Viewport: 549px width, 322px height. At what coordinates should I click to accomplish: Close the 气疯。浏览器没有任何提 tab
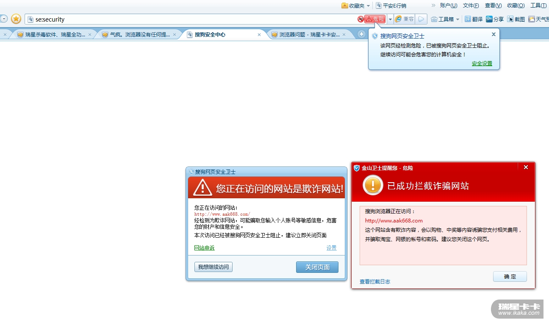pyautogui.click(x=175, y=35)
